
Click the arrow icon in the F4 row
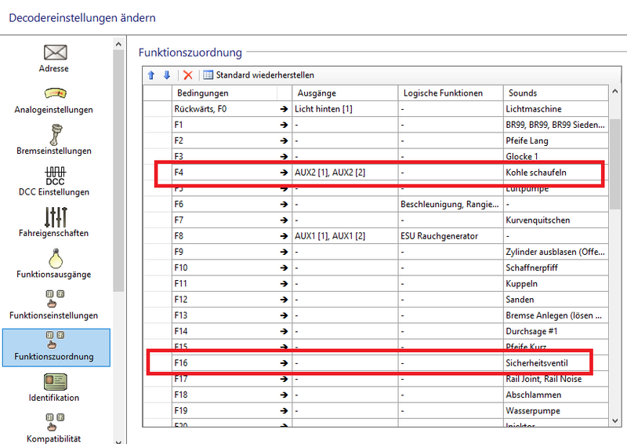pos(284,173)
